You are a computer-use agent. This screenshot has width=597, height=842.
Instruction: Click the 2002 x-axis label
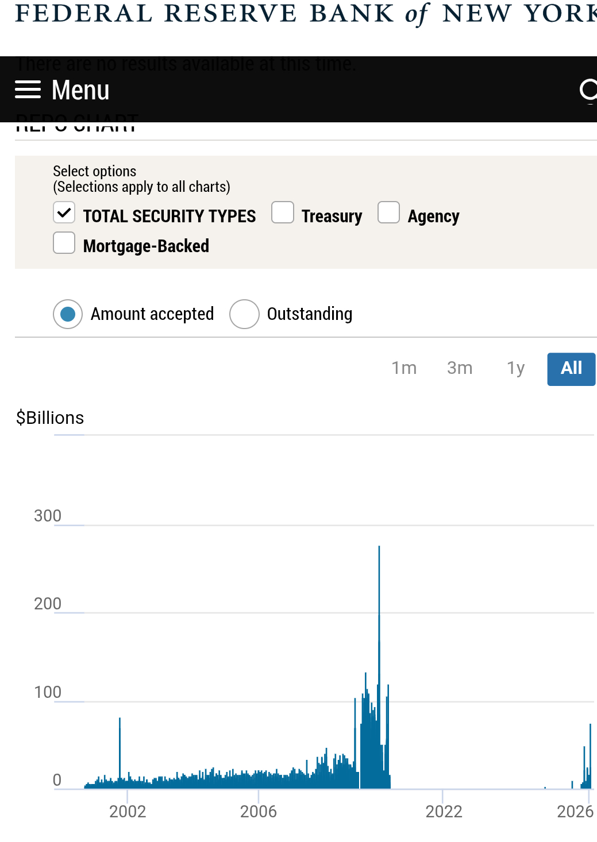click(x=128, y=812)
